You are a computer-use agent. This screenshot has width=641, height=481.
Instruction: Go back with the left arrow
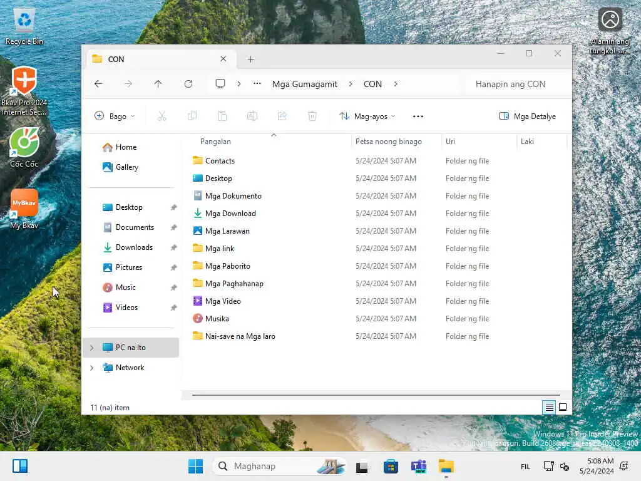click(x=98, y=84)
